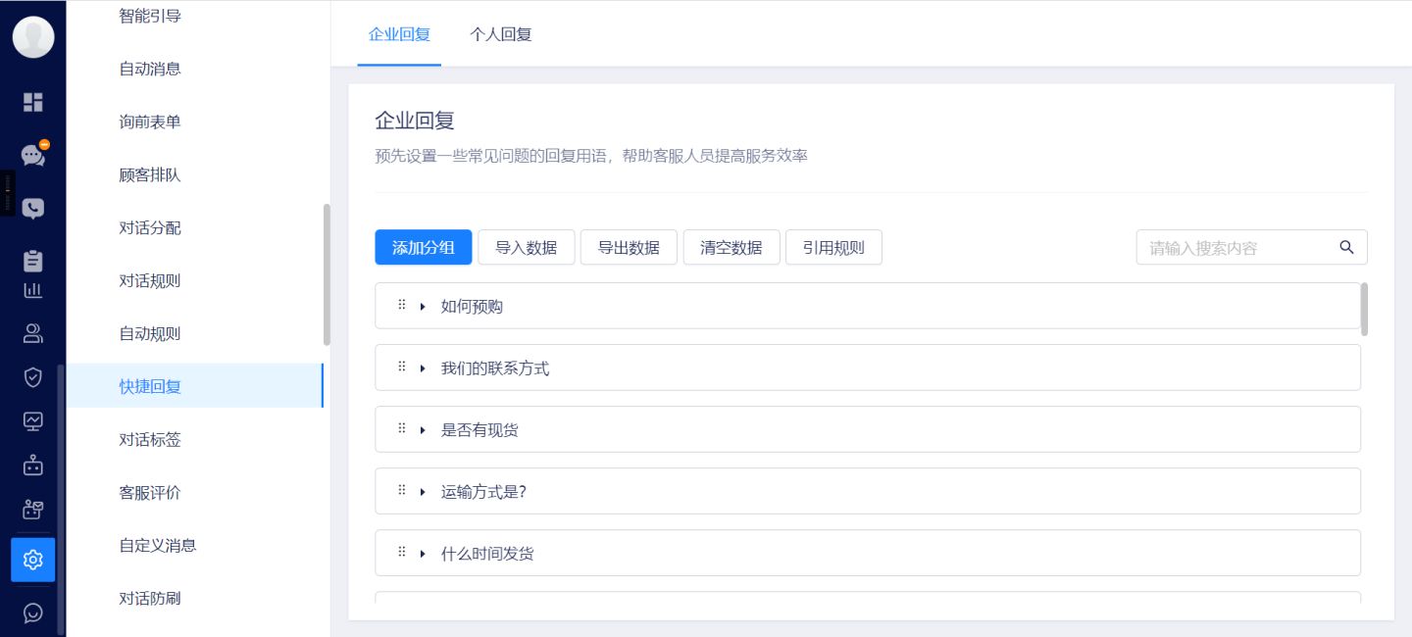This screenshot has height=637, width=1412.
Task: Switch to the 个人回复 tab
Action: tap(500, 34)
